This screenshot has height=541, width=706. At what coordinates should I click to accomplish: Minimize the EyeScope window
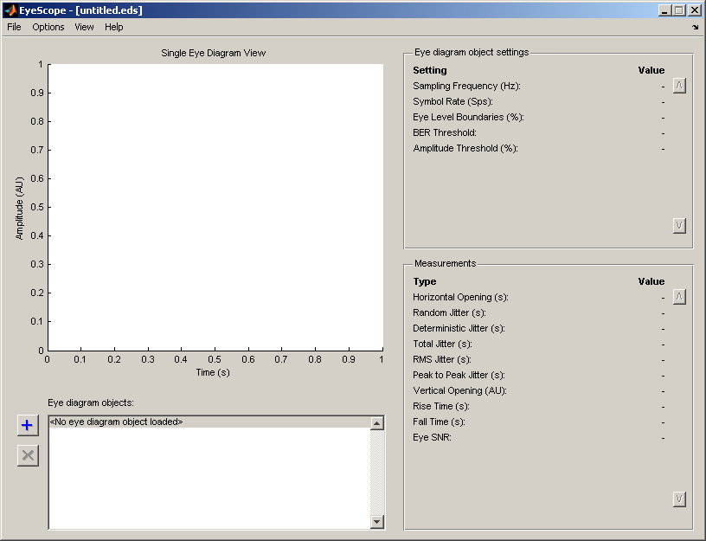click(x=664, y=10)
